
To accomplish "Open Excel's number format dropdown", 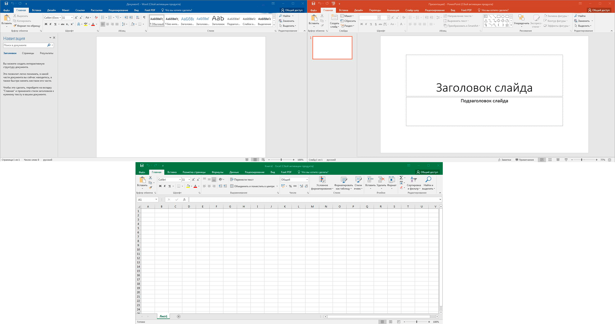I will 307,180.
